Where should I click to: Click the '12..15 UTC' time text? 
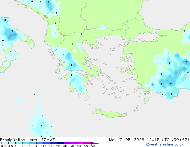pyautogui.click(x=158, y=140)
